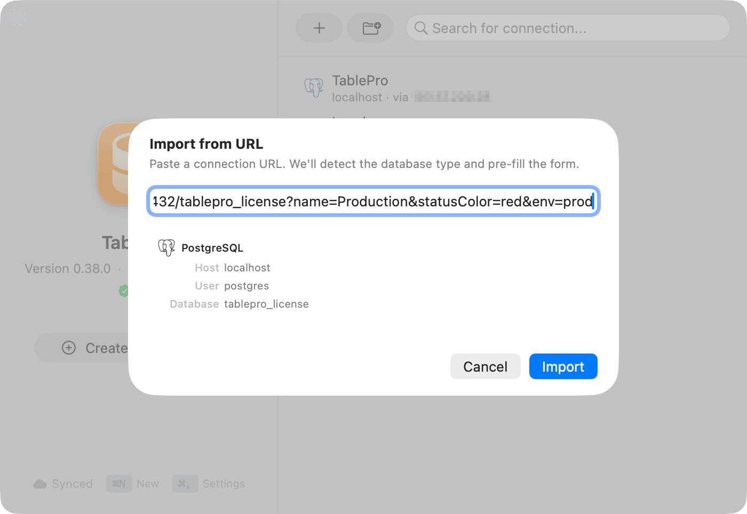Viewport: 747px width, 514px height.
Task: Click the Create connection button behind dialog
Action: point(82,348)
